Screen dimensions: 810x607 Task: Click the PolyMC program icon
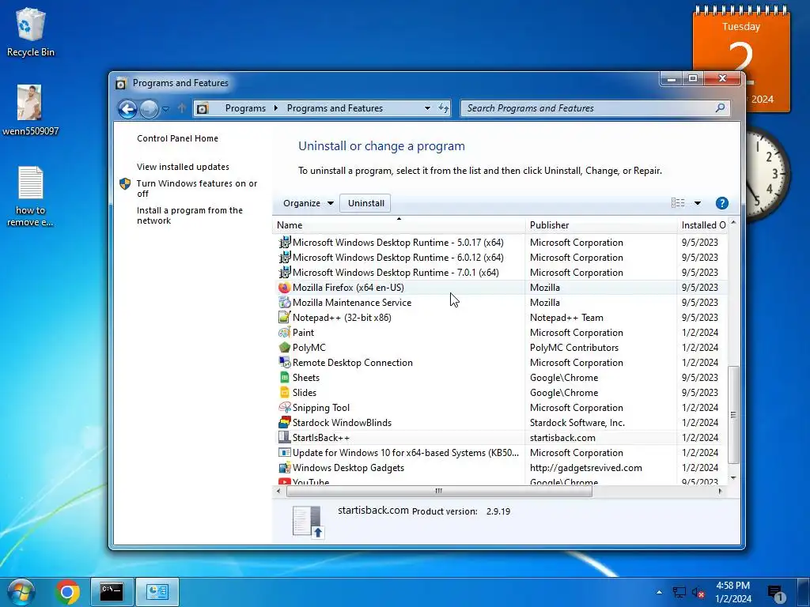pyautogui.click(x=284, y=348)
